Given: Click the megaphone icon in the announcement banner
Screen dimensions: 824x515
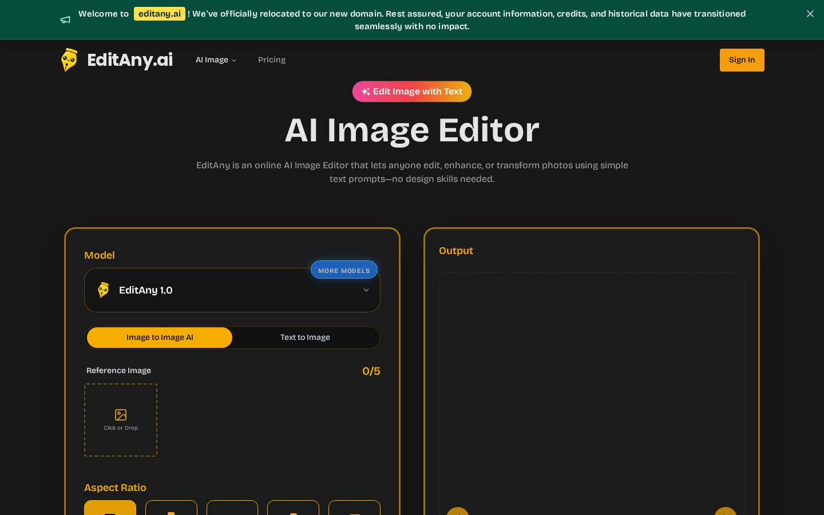Looking at the screenshot, I should 65,20.
